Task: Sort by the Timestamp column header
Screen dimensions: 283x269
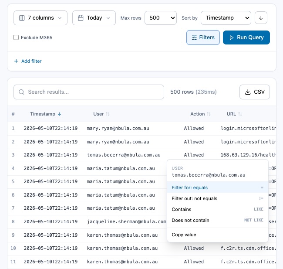Action: coord(46,114)
